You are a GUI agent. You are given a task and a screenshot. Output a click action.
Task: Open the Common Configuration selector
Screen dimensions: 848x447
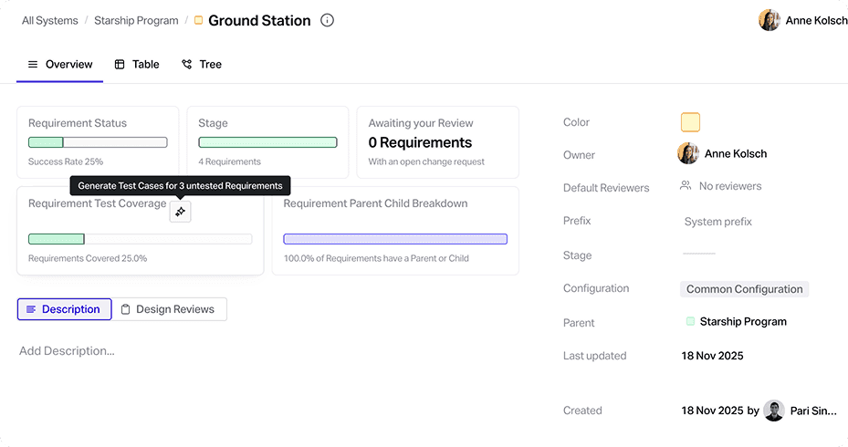pos(744,289)
